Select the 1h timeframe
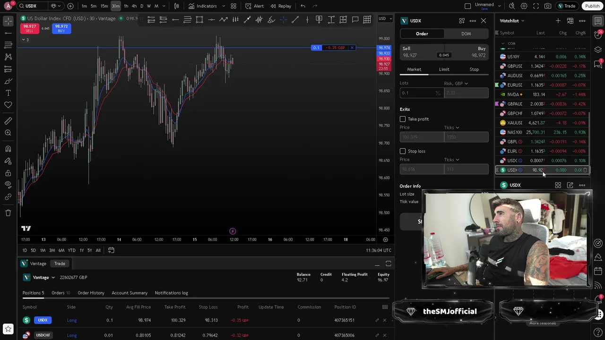 pos(126,6)
